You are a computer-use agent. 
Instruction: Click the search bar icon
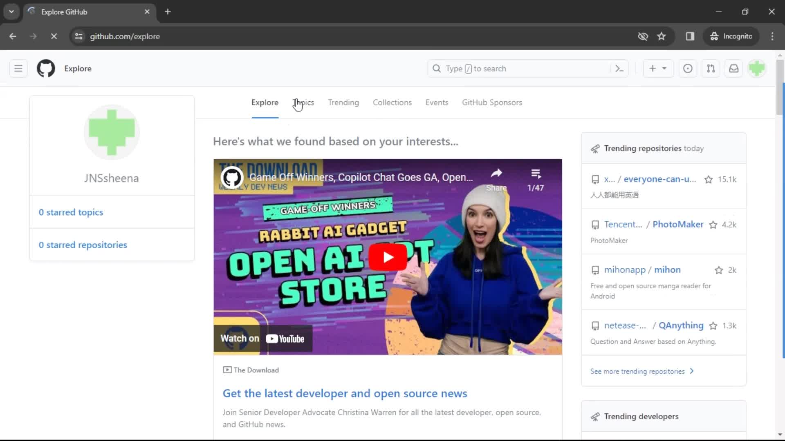click(x=437, y=68)
